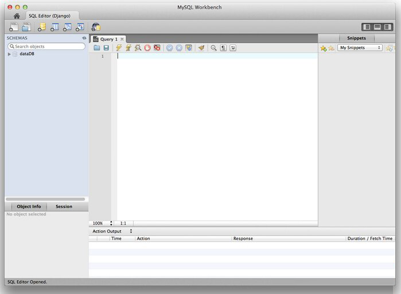Click the beautify query broom icon
Image resolution: width=401 pixels, height=294 pixels.
(x=201, y=48)
